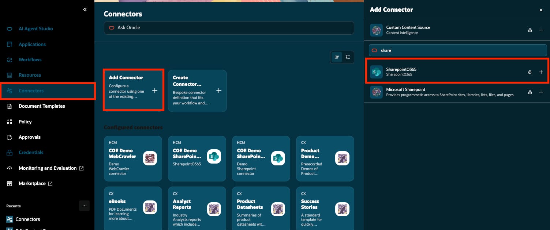Image resolution: width=550 pixels, height=230 pixels.
Task: Open the Policy page
Action: tap(25, 122)
